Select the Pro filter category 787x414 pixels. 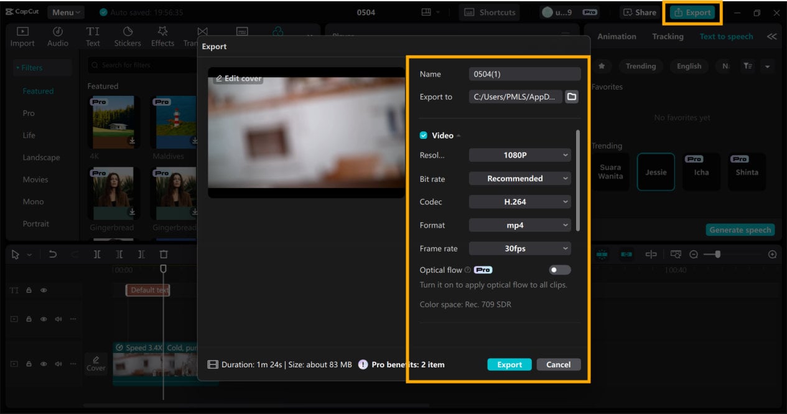click(x=29, y=113)
